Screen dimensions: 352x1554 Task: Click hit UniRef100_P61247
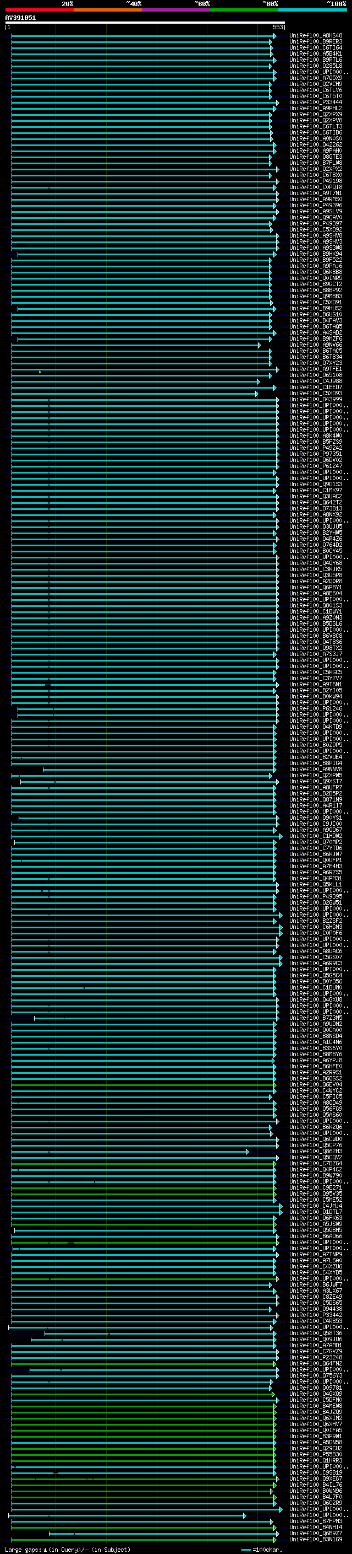(x=315, y=466)
